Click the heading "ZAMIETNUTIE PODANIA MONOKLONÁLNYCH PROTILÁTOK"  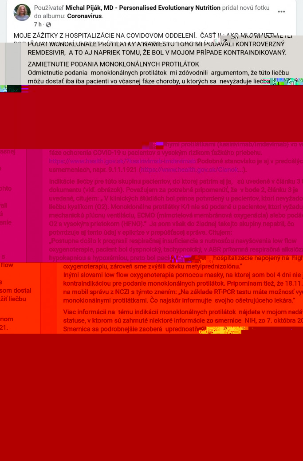(113, 64)
